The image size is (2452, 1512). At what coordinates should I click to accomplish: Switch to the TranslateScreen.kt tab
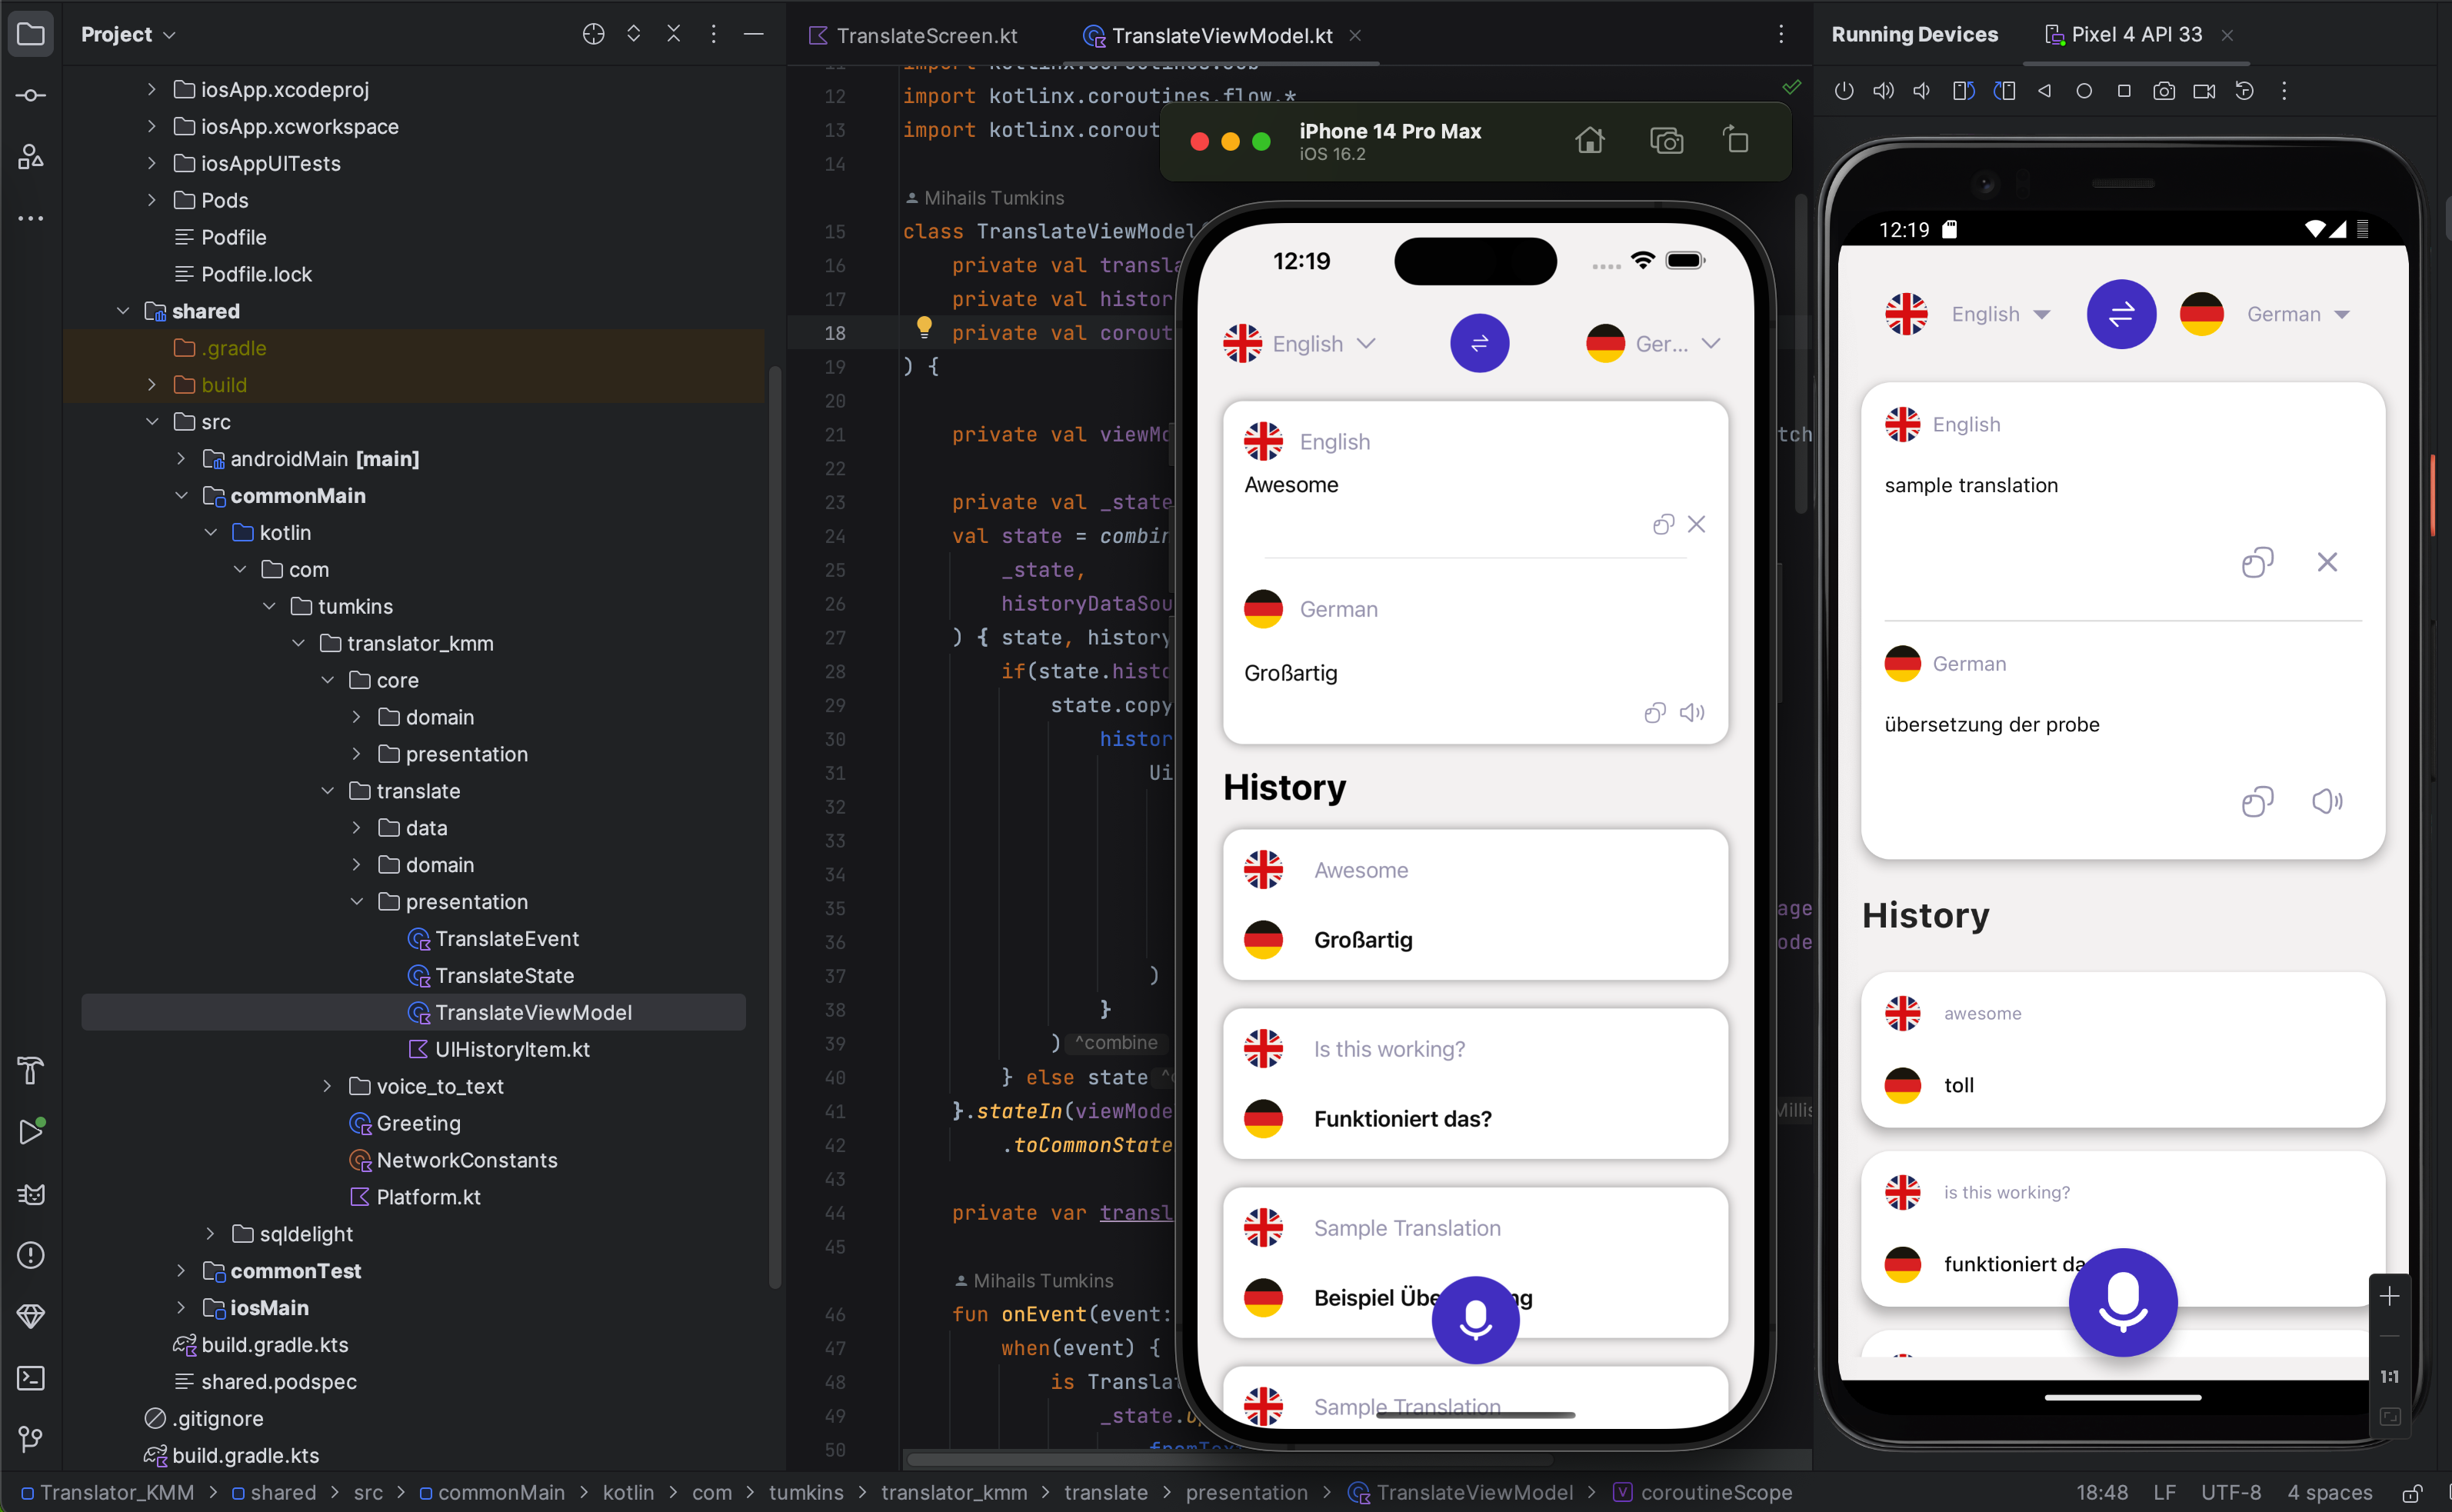click(x=925, y=36)
